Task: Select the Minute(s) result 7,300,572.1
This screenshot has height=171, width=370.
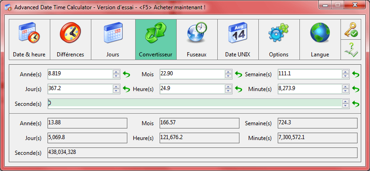Action: [x=317, y=138]
